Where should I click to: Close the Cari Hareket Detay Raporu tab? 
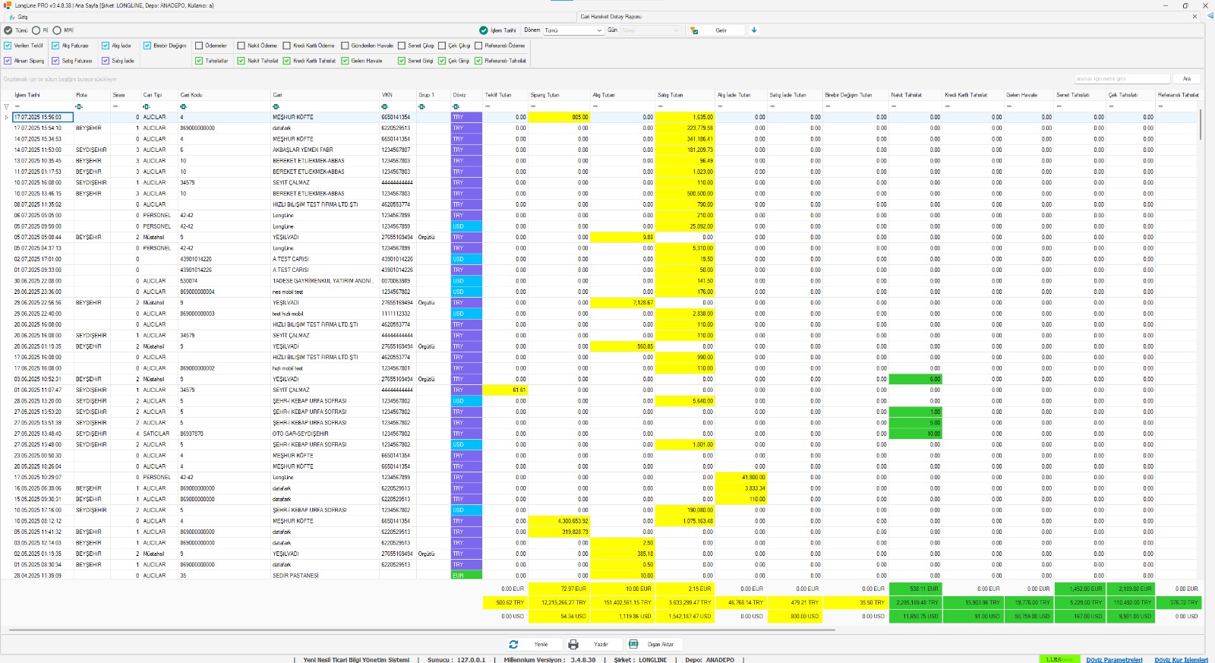click(1194, 16)
